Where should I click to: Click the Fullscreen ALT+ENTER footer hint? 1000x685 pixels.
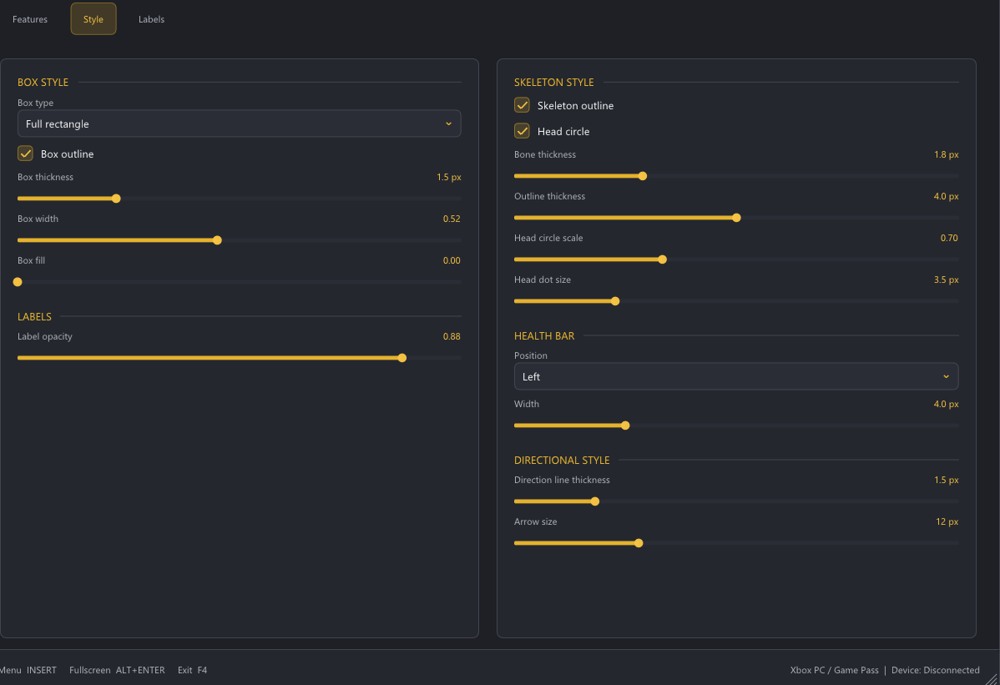[x=117, y=670]
